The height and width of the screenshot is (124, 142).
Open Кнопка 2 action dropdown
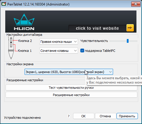pos(59,42)
